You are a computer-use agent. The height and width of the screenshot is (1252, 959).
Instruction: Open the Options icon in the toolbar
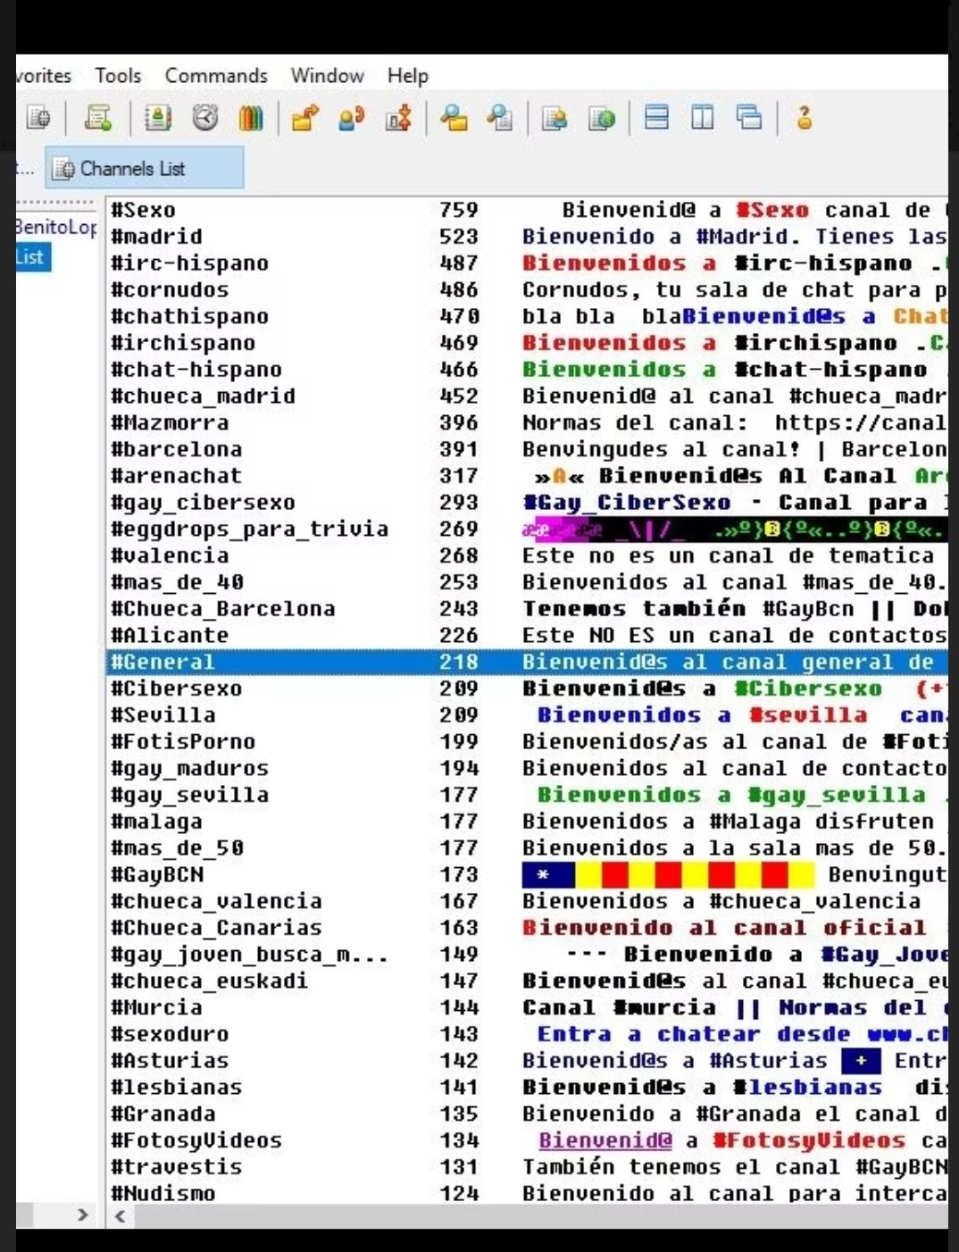pyautogui.click(x=99, y=117)
